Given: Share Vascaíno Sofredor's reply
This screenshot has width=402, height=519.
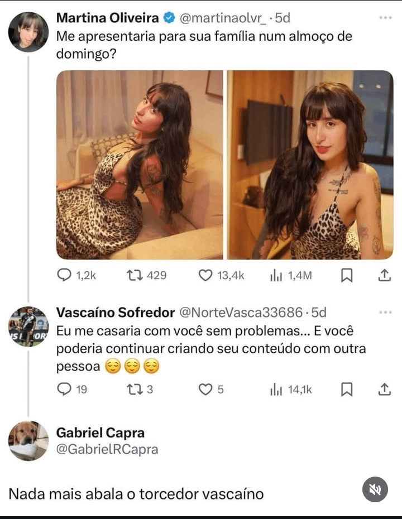Looking at the screenshot, I should [384, 389].
